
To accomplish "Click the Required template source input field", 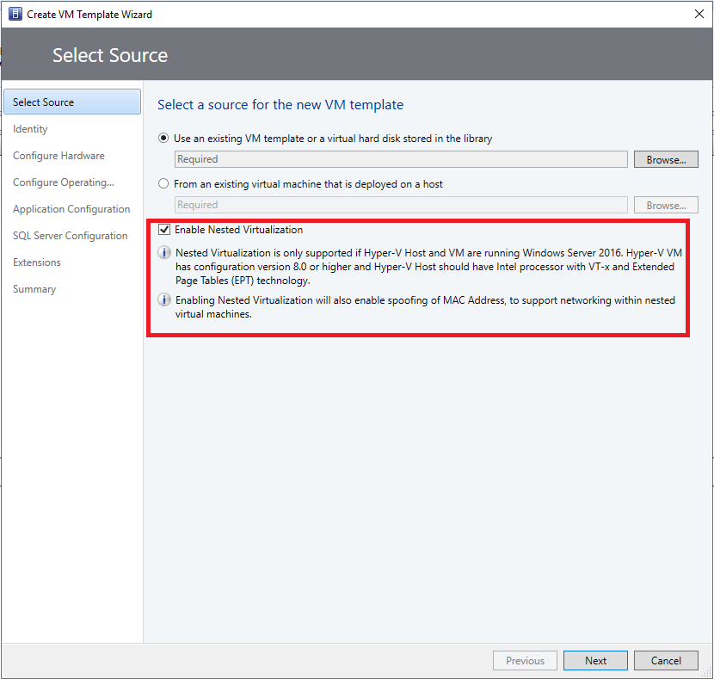I will [x=400, y=159].
